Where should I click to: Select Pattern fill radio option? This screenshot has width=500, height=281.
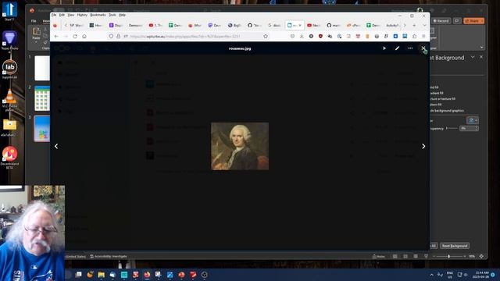click(x=436, y=105)
